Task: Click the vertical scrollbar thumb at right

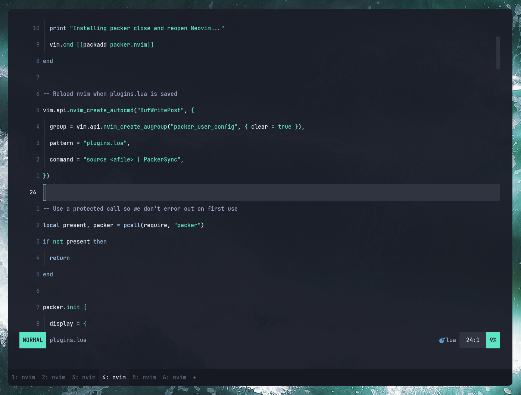Action: coord(498,53)
